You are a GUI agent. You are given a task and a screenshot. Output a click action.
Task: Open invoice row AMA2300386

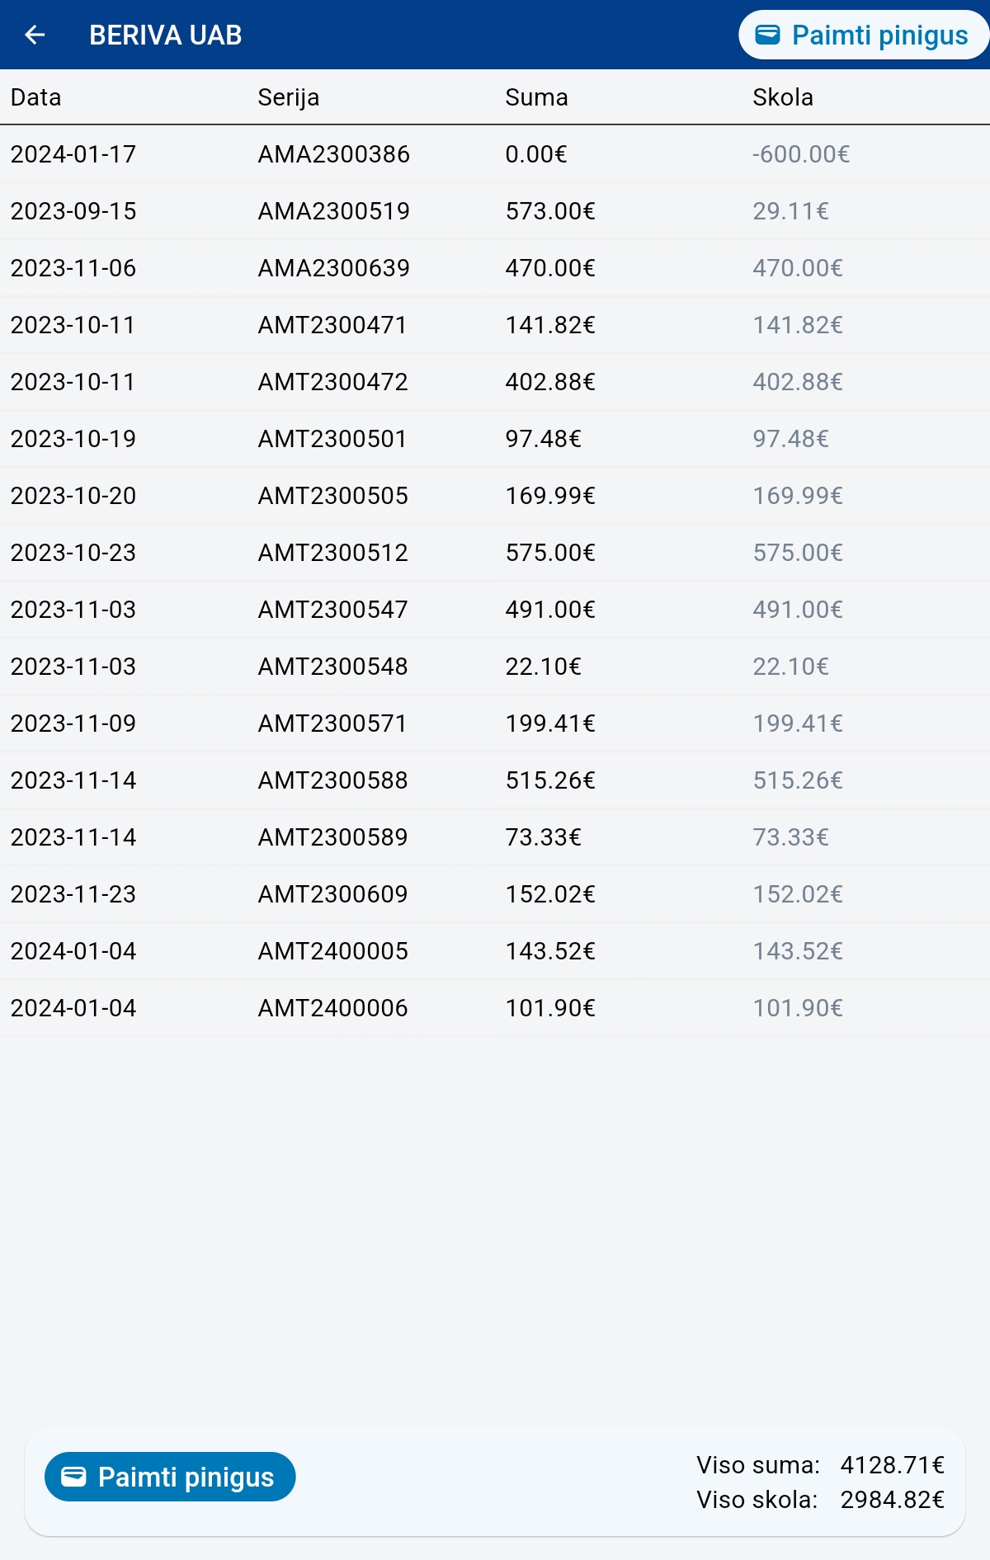pyautogui.click(x=495, y=154)
